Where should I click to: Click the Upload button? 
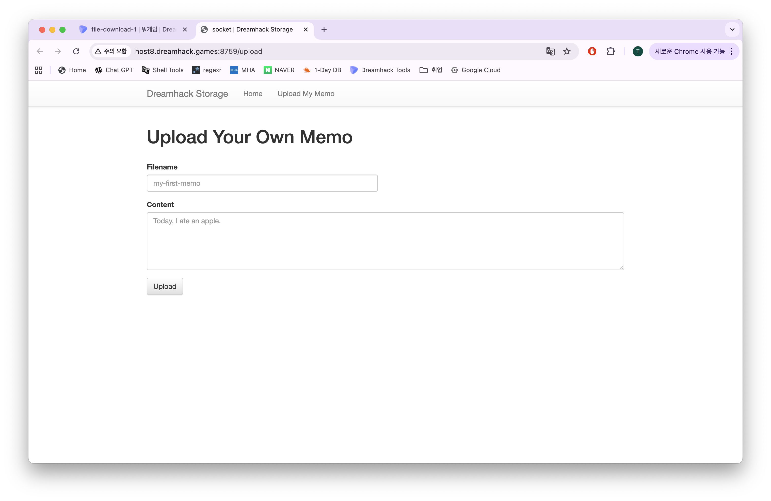165,287
